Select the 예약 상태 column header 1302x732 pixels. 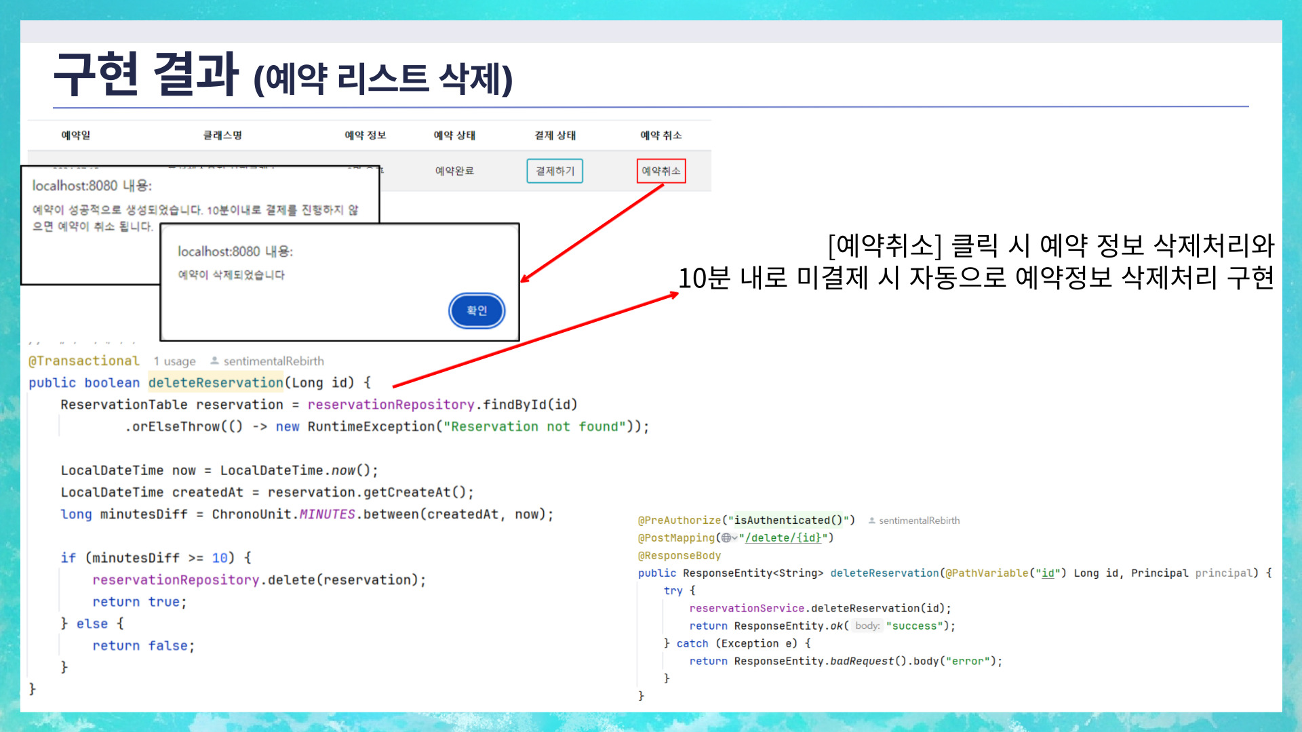click(x=454, y=135)
